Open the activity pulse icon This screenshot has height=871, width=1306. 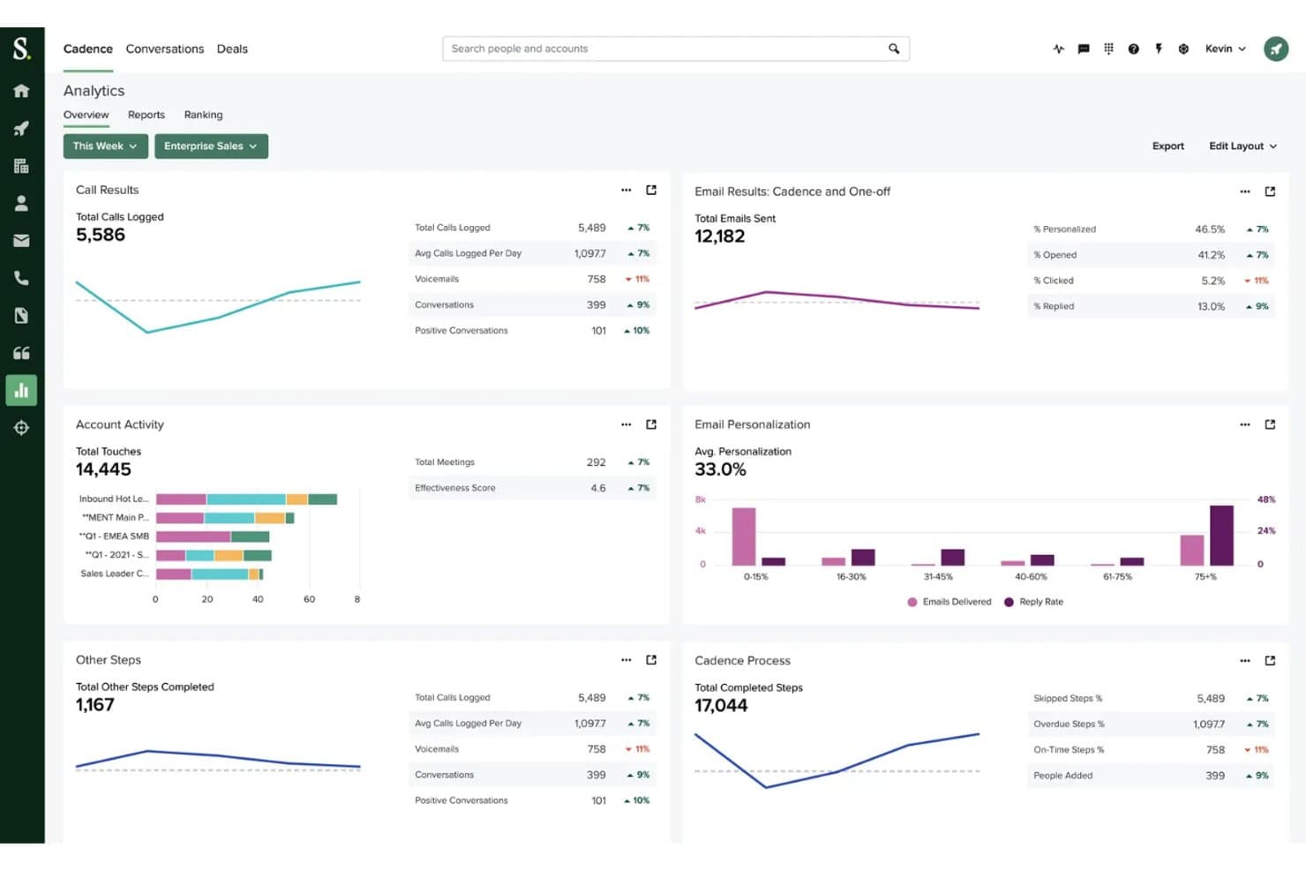click(x=1059, y=49)
